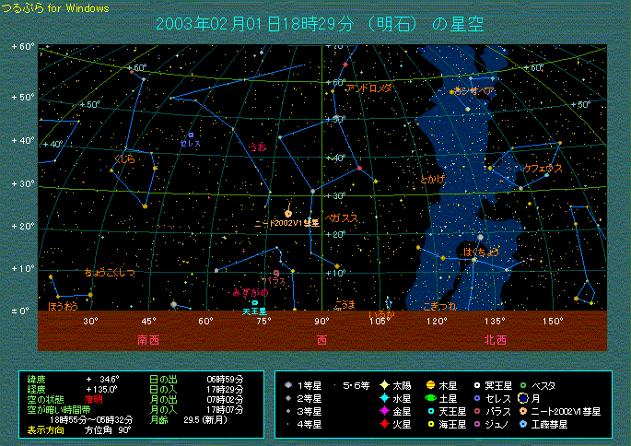Click the southwest direction label 南西

pyautogui.click(x=148, y=339)
